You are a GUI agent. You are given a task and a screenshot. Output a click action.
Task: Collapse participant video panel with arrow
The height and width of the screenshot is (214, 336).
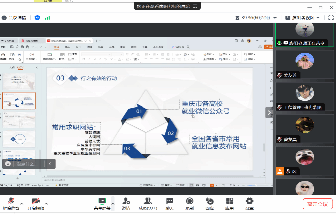[269, 113]
